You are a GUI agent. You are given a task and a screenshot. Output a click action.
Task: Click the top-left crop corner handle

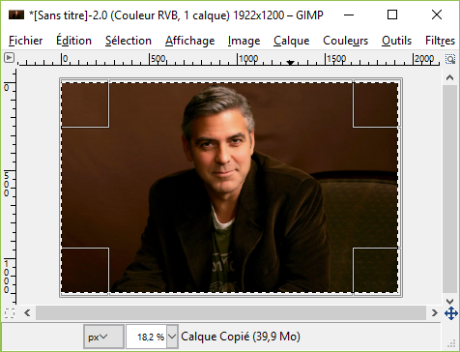click(x=85, y=104)
